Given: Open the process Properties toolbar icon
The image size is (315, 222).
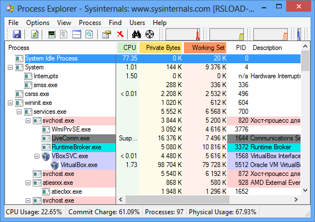Looking at the screenshot, I should pyautogui.click(x=107, y=34).
